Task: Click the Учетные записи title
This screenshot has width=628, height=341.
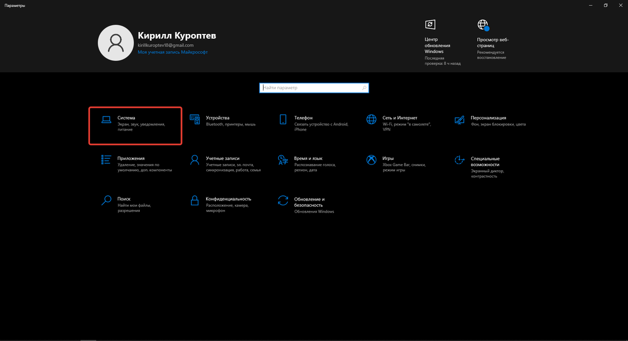Action: (x=222, y=158)
